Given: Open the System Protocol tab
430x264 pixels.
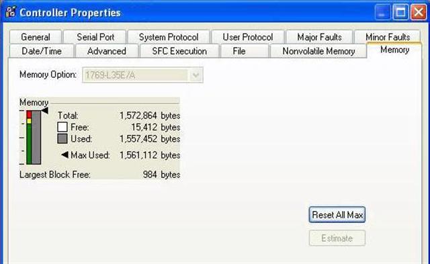Looking at the screenshot, I should 169,37.
